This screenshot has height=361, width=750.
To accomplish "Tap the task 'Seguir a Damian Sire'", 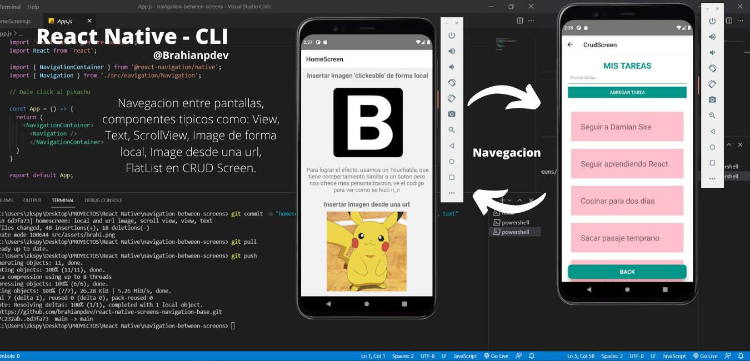I will pos(627,127).
